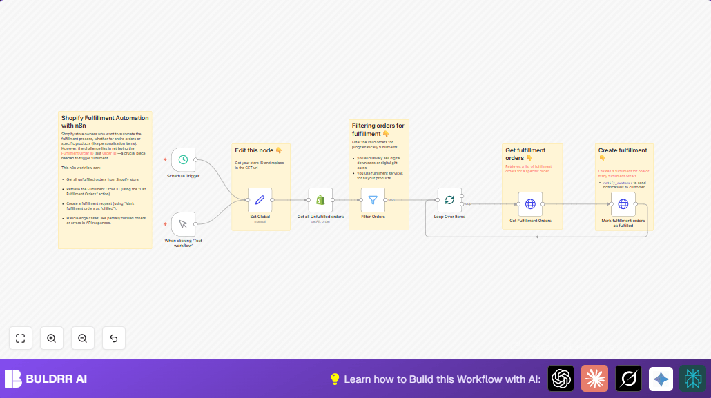Click the 'Get all unfulfilled orders from Shopify store' bullet

tap(102, 179)
